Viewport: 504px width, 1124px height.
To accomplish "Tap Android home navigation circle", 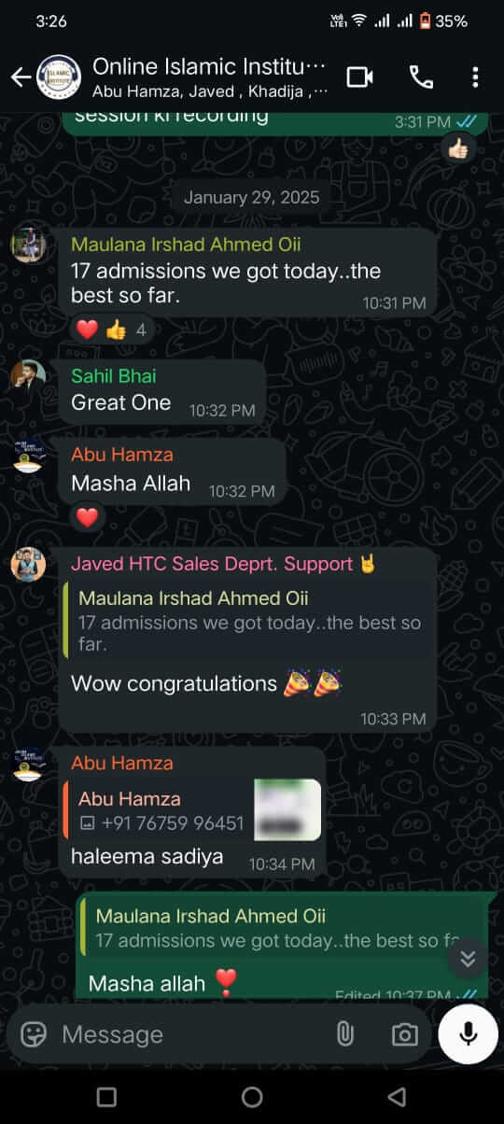I will pyautogui.click(x=252, y=1096).
